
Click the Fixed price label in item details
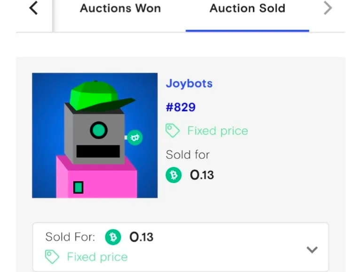pos(218,131)
